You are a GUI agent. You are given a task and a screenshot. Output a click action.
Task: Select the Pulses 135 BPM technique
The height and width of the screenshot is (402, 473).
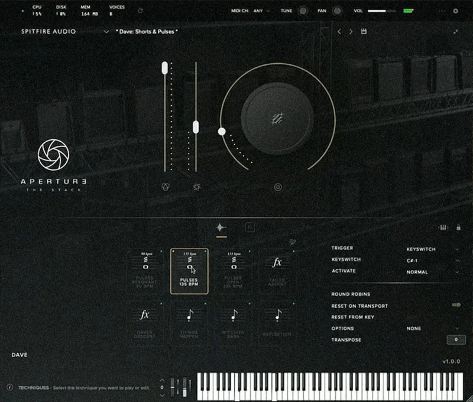(189, 271)
